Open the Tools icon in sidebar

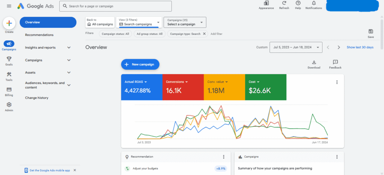(x=9, y=74)
